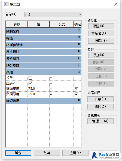Click the formula cell for 拉手1

tap(62, 78)
